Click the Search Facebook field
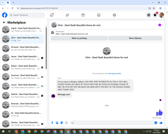 pos(27,15)
